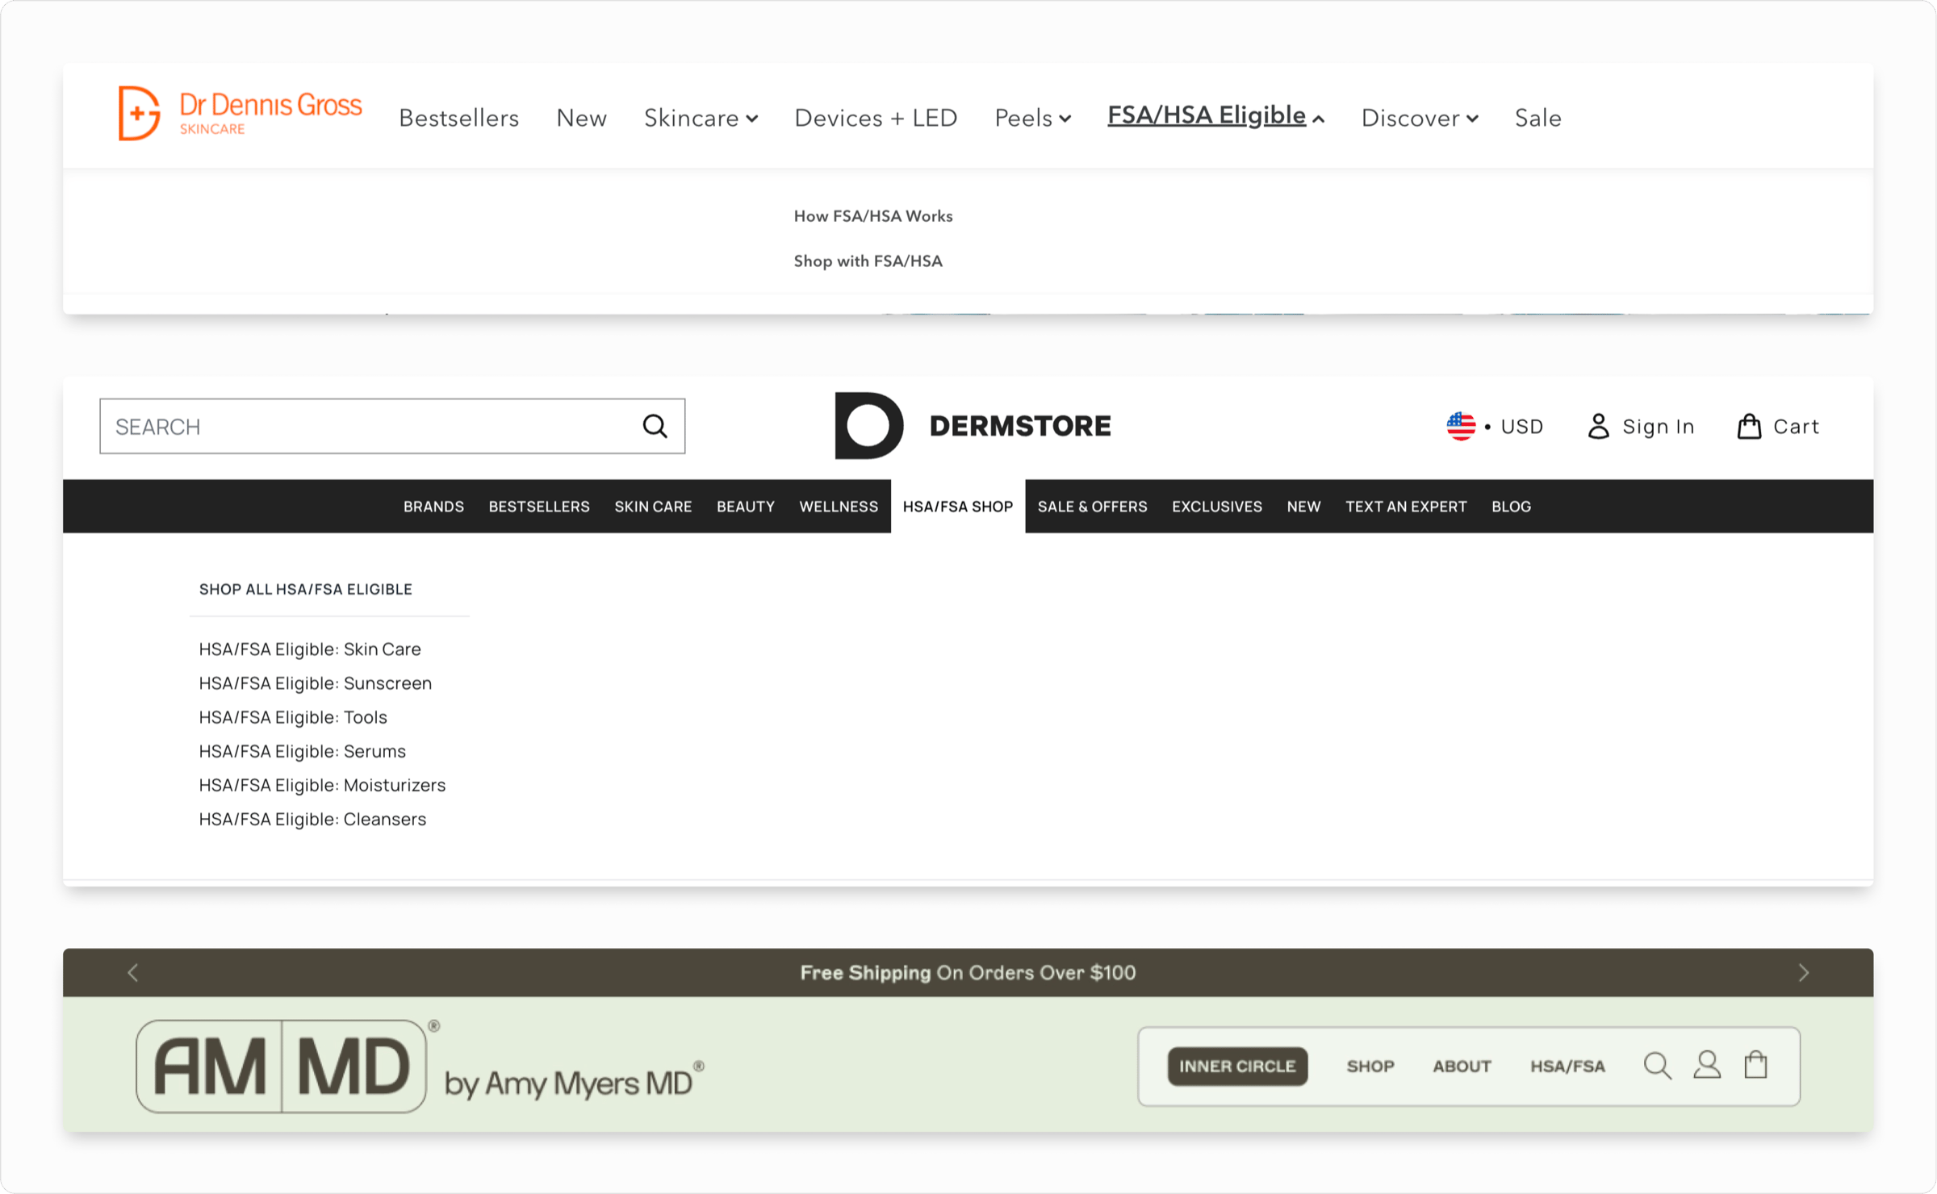Image resolution: width=1937 pixels, height=1194 pixels.
Task: Open SKIN CARE in Dermstore nav bar
Action: [653, 507]
